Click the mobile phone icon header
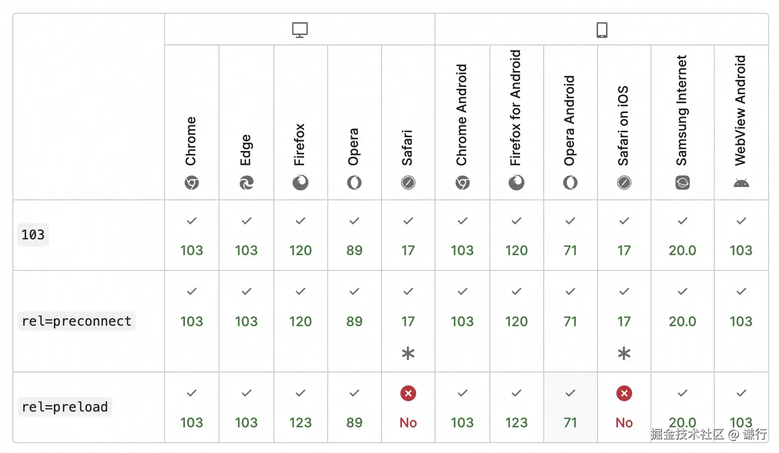779x453 pixels. pos(602,30)
